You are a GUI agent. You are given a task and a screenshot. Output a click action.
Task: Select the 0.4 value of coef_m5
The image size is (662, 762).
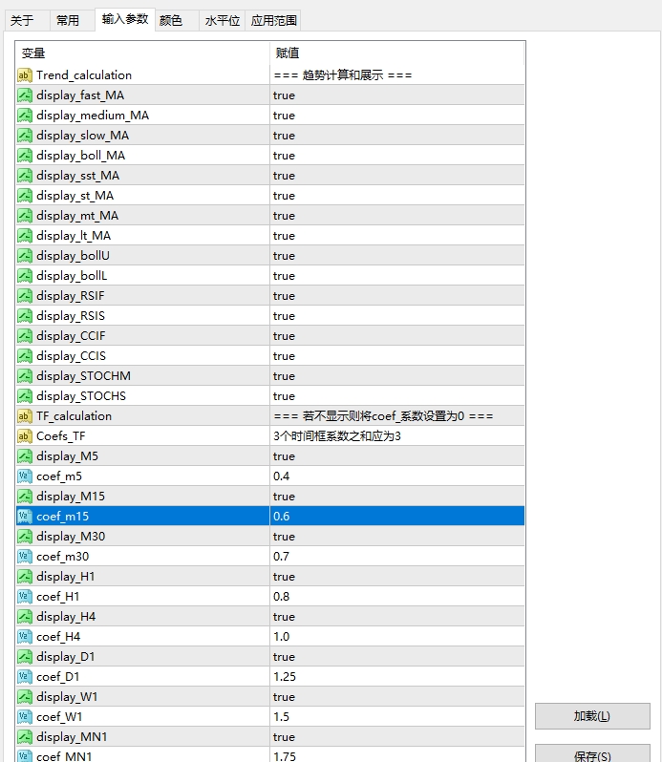tap(282, 476)
